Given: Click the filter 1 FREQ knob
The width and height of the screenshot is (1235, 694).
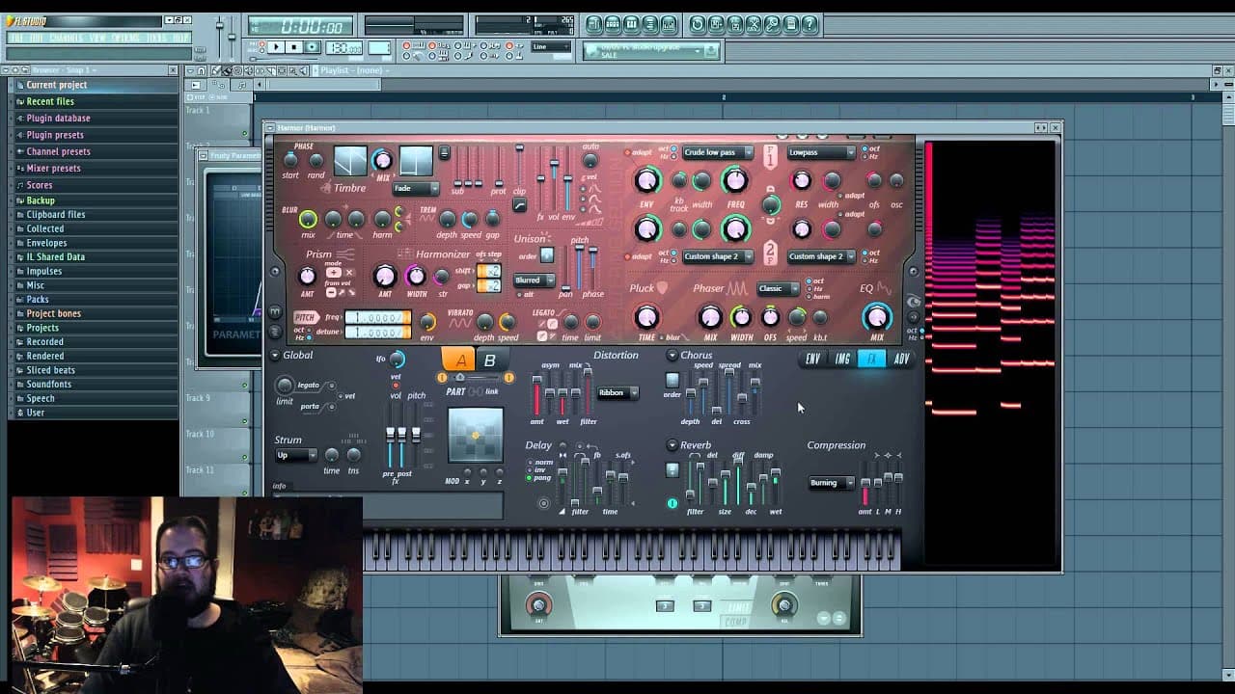Looking at the screenshot, I should pos(735,179).
